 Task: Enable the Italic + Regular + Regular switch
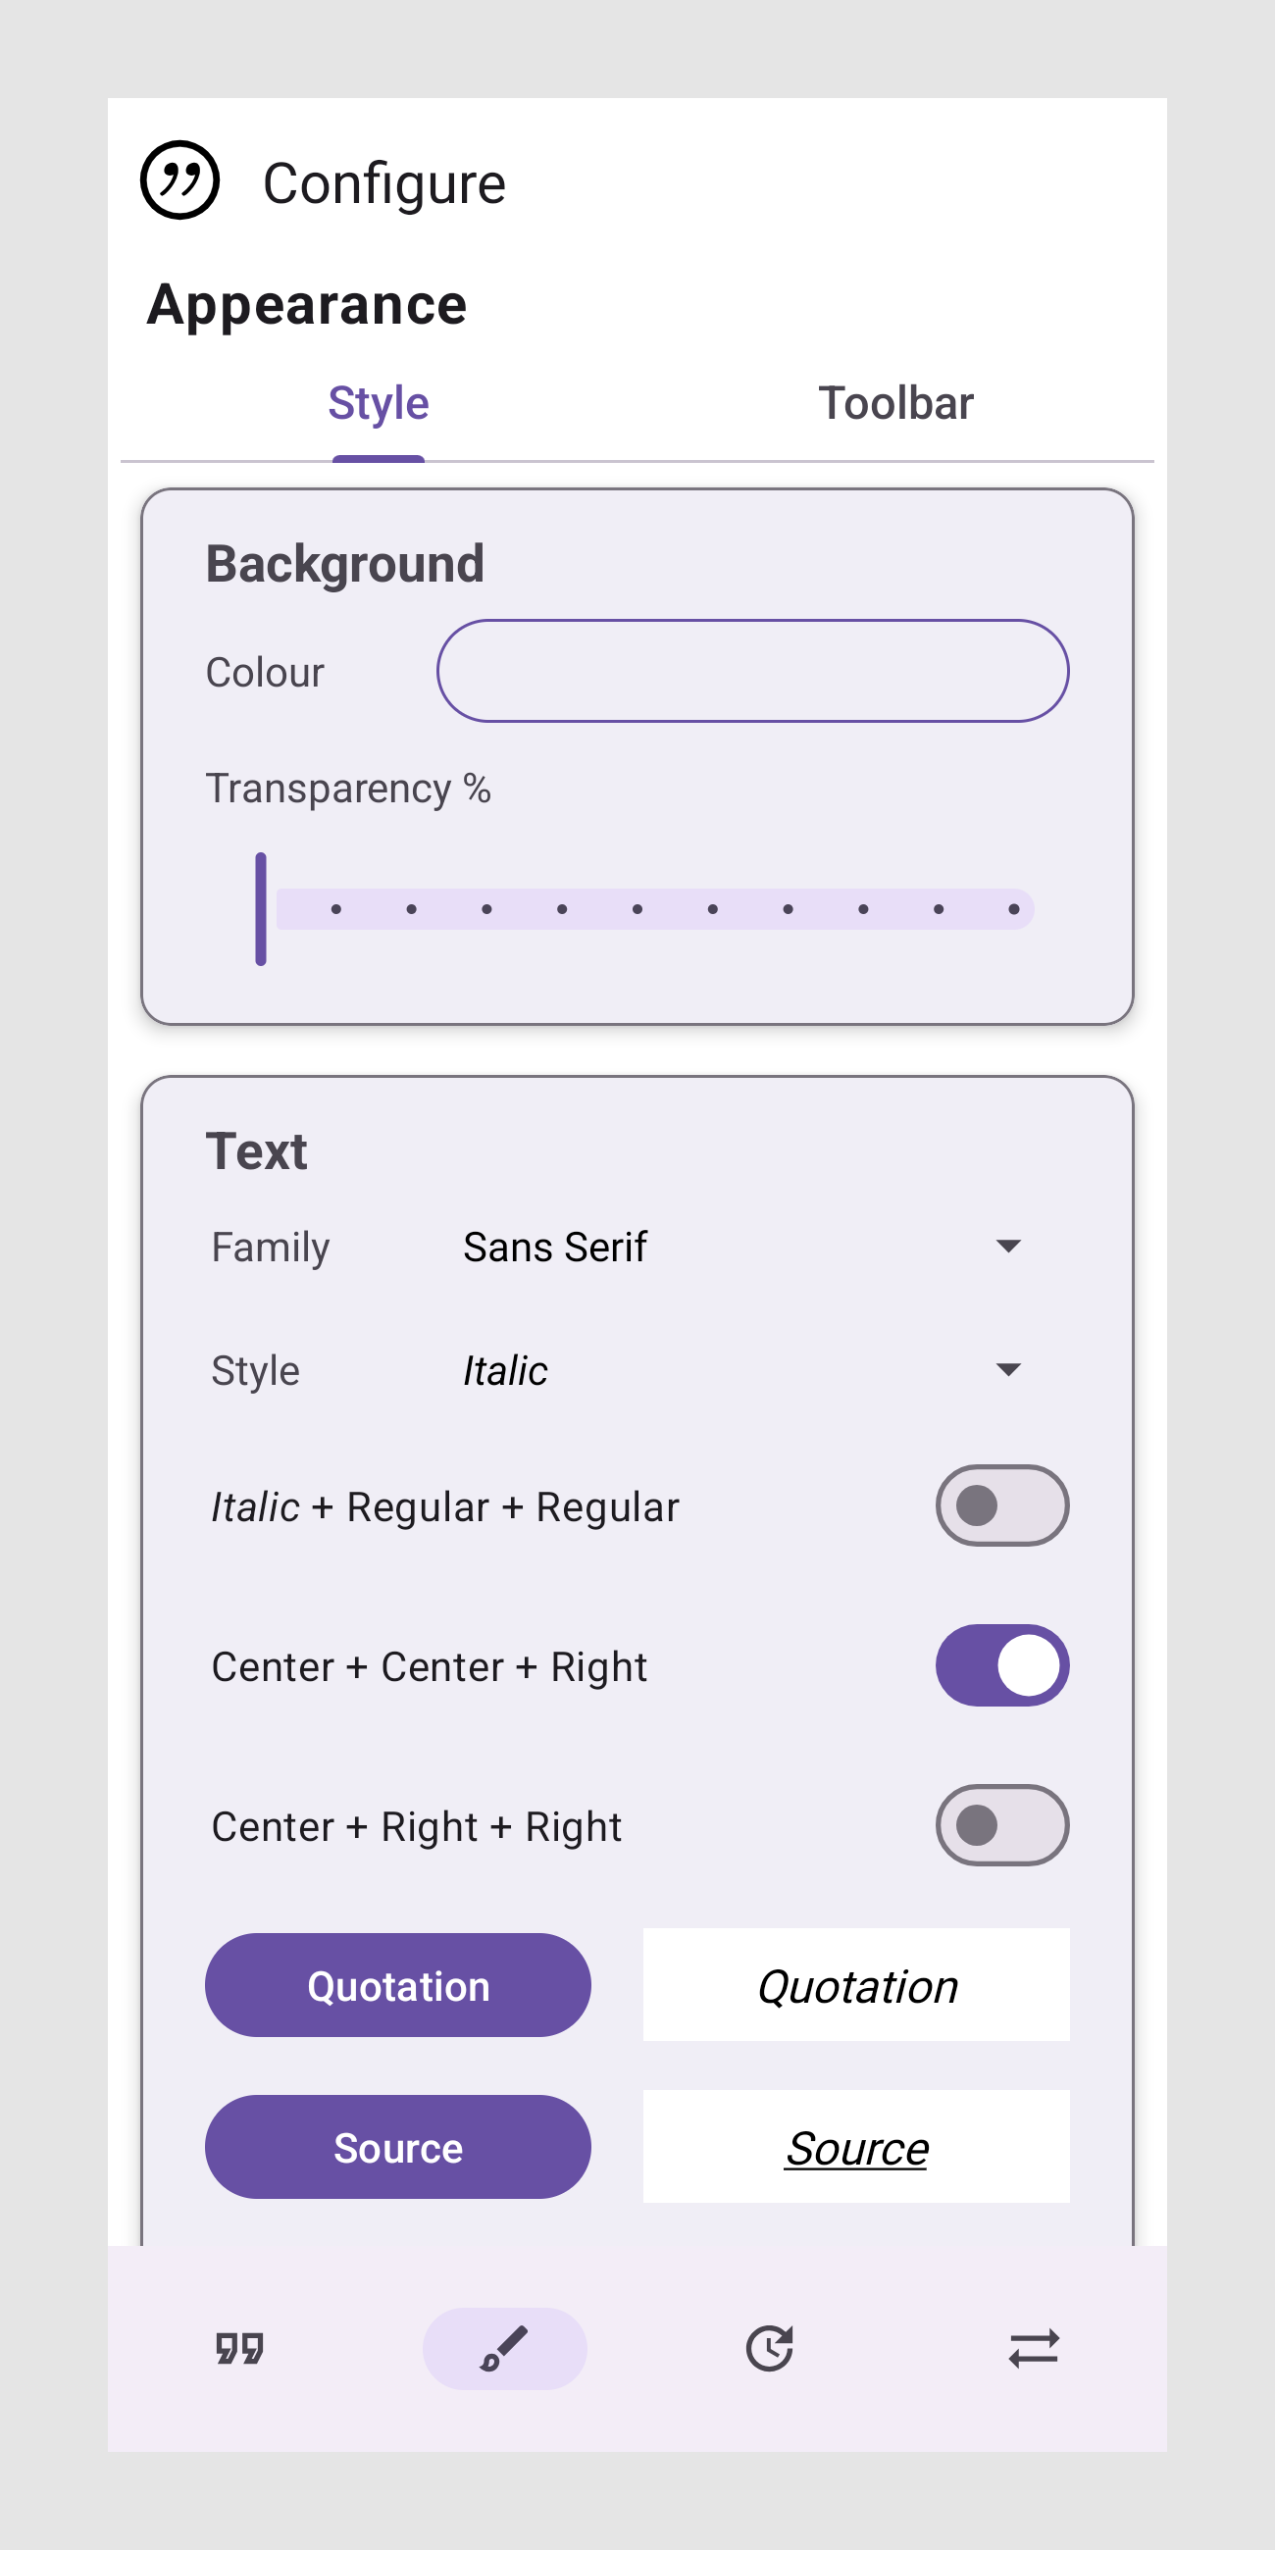click(x=1001, y=1505)
